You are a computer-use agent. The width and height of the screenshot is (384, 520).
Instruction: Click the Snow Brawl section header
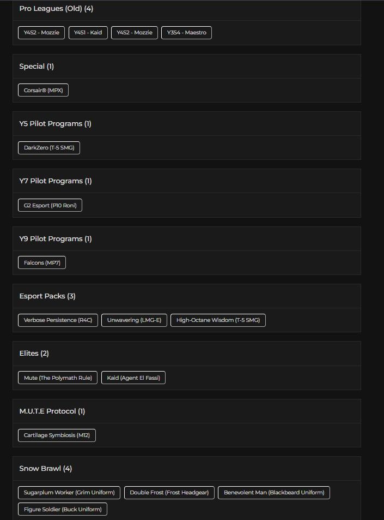[x=46, y=469]
